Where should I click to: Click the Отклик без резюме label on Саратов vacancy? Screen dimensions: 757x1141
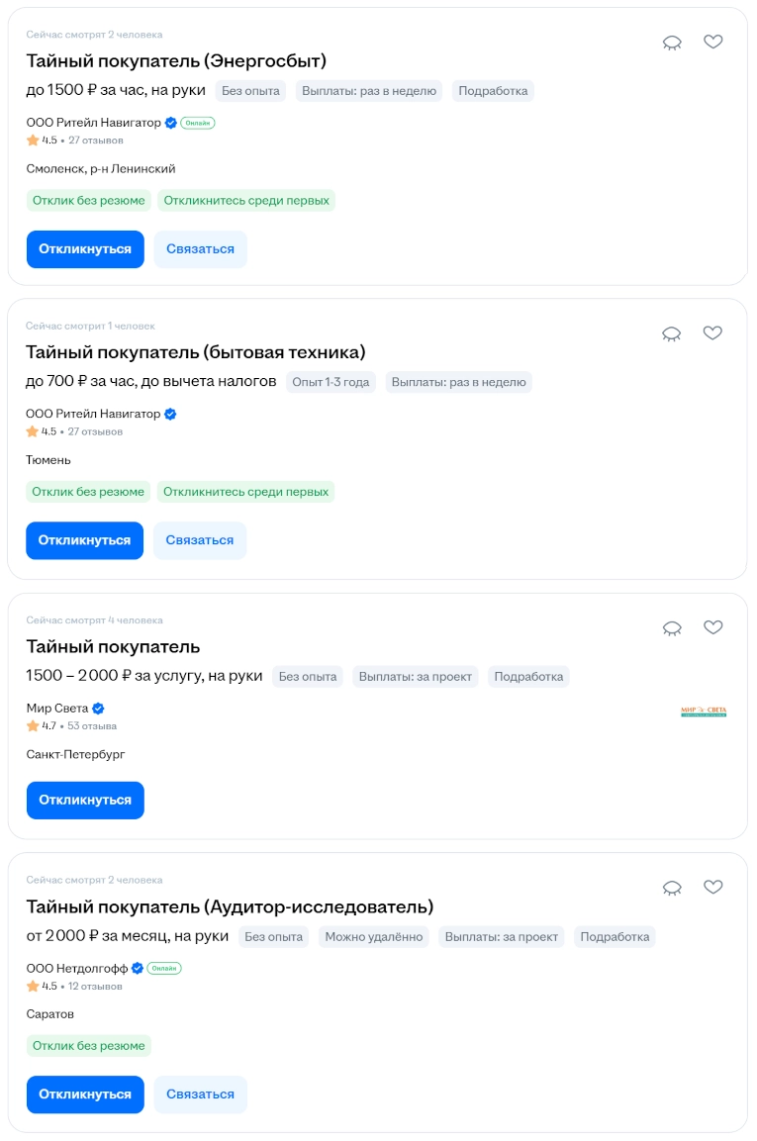(x=87, y=1045)
